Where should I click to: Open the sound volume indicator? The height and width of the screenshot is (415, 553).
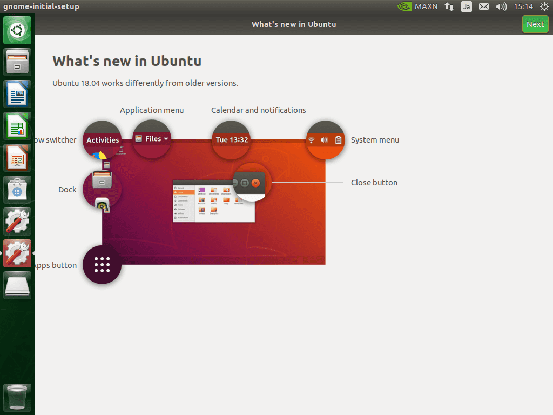point(501,6)
